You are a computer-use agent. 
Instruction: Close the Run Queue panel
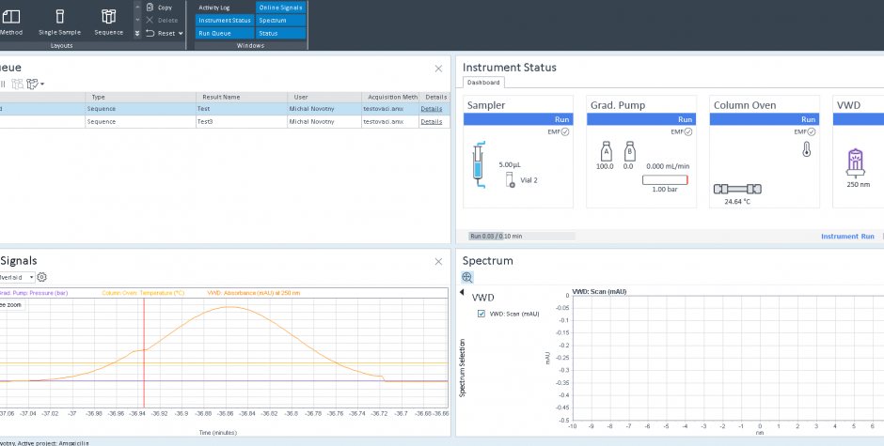pos(438,69)
